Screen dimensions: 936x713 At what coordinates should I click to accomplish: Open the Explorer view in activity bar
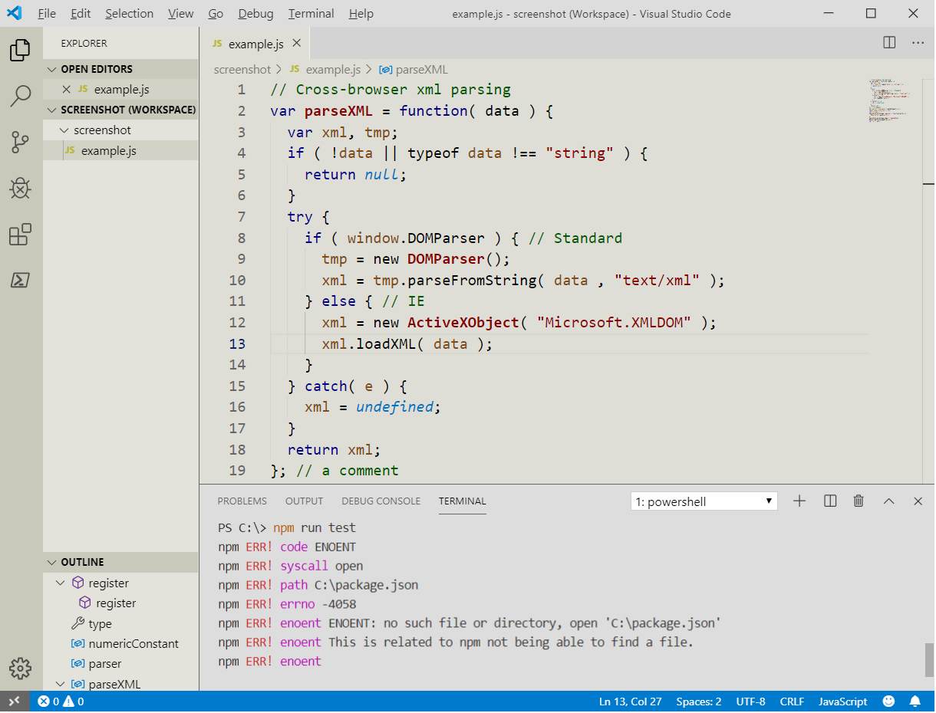20,51
